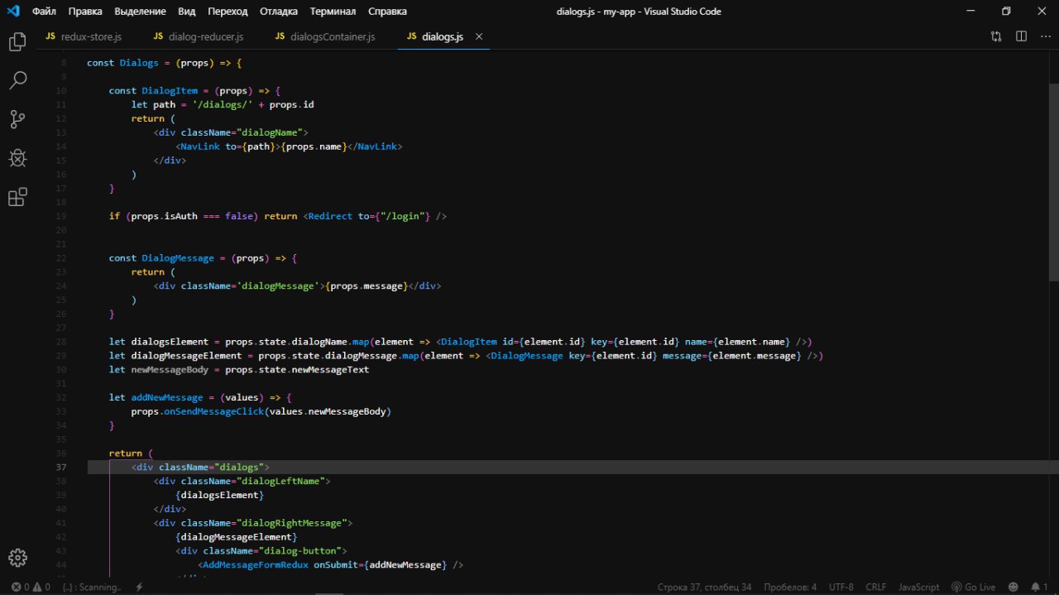Open the Extensions view icon
Image resolution: width=1059 pixels, height=595 pixels.
[17, 197]
